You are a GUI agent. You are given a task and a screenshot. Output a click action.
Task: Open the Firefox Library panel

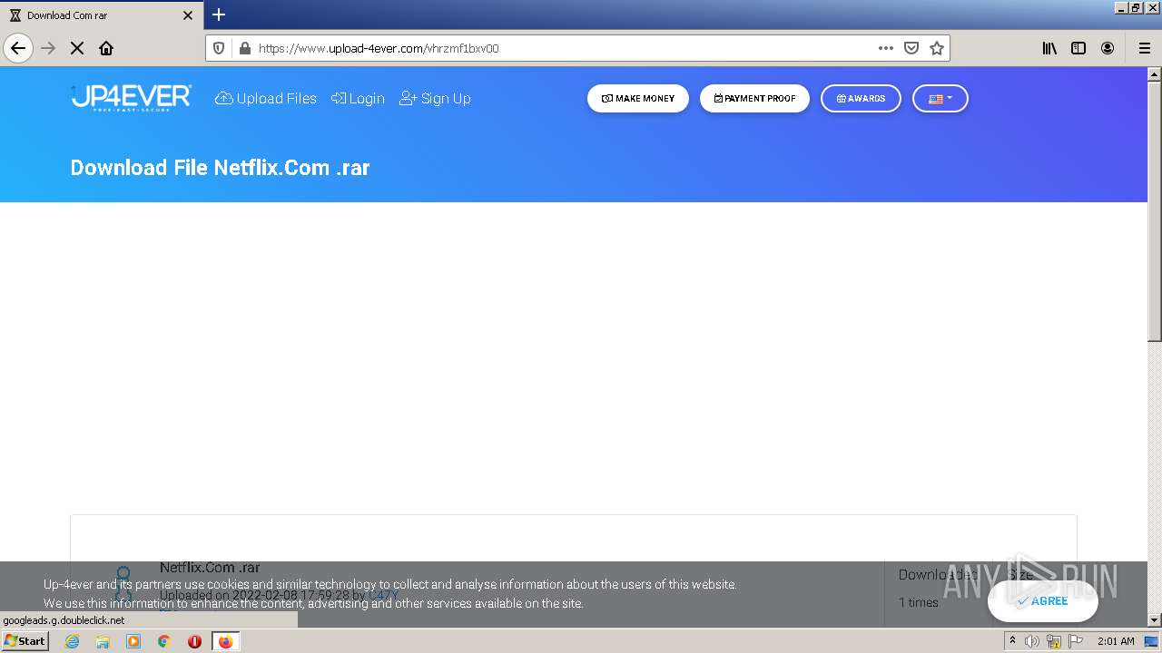click(1049, 48)
